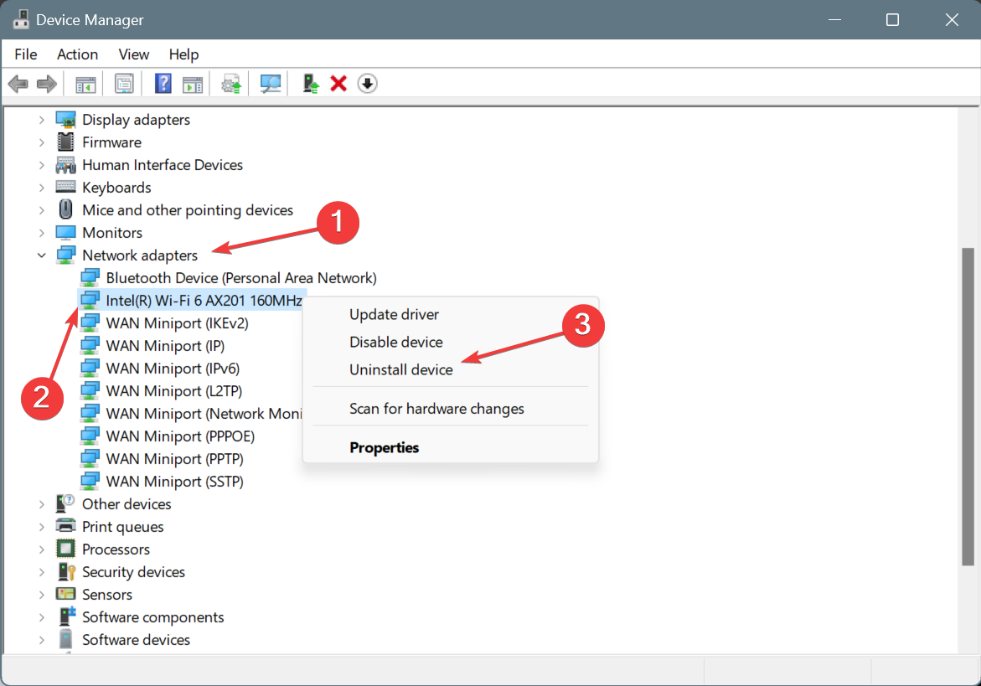Viewport: 981px width, 686px height.
Task: Click the Monitors category icon
Action: coord(65,233)
